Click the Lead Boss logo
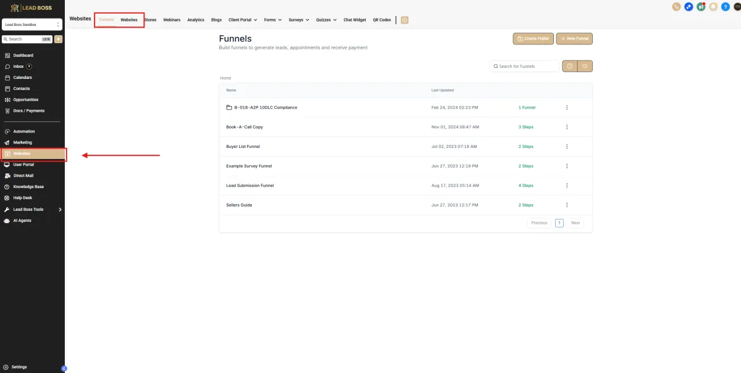Screen dimensions: 741x373 pyautogui.click(x=31, y=7)
